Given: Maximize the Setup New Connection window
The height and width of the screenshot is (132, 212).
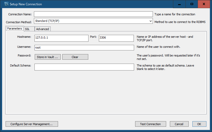Looking at the screenshot, I should [192, 4].
